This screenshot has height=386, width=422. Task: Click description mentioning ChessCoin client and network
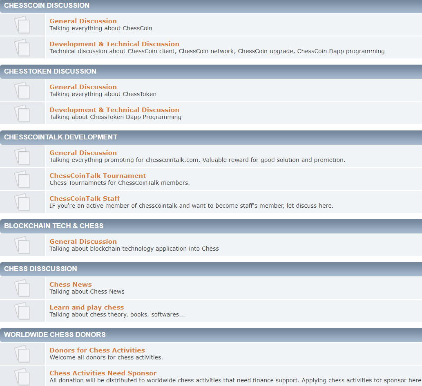(x=217, y=51)
